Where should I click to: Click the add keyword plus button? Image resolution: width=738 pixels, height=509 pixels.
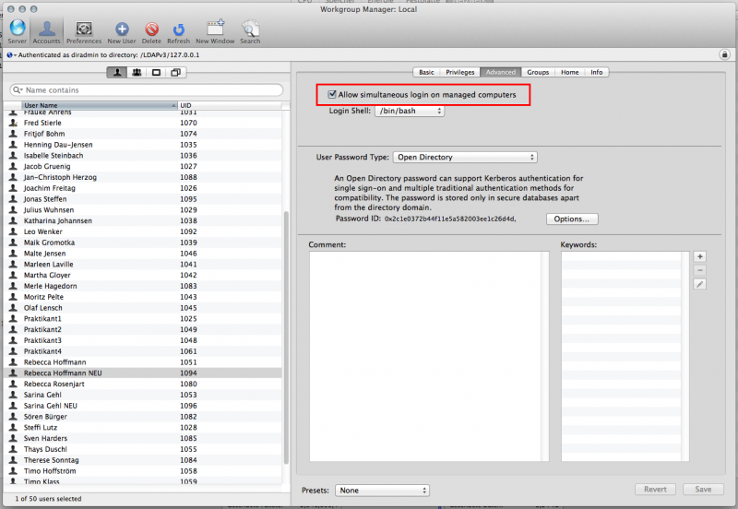click(x=699, y=256)
